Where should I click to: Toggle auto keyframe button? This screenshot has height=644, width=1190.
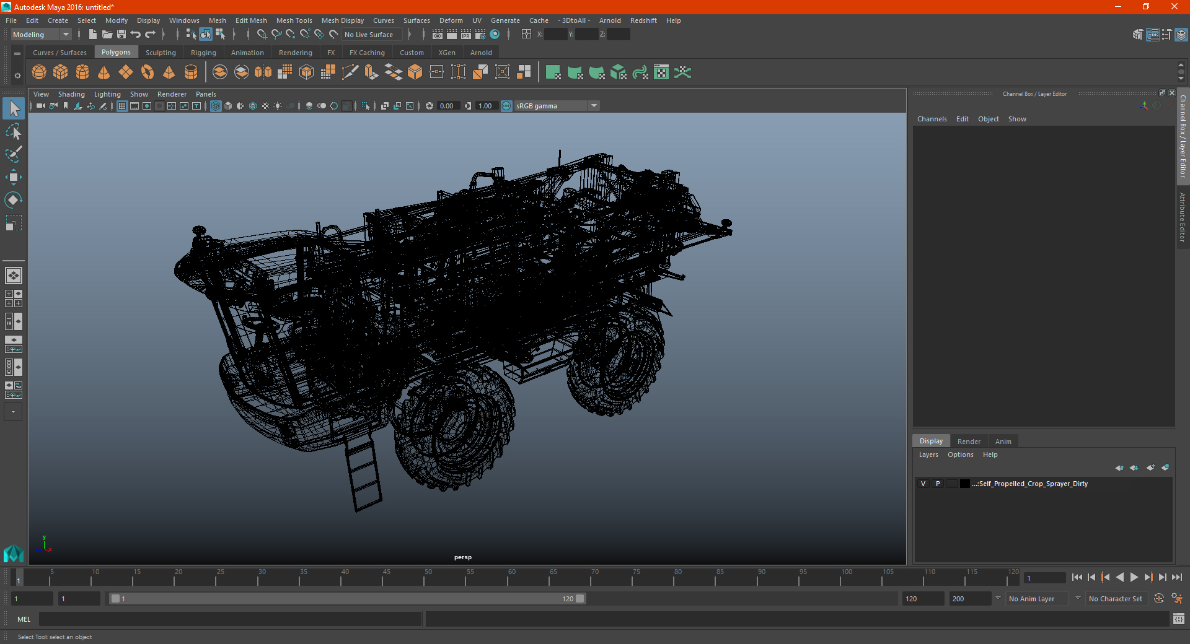tap(1159, 599)
